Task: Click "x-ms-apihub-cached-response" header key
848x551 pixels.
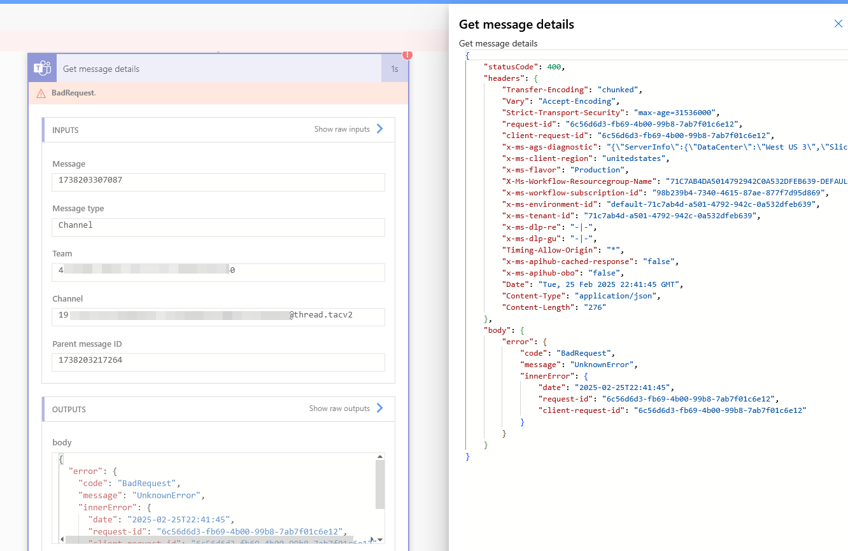Action: click(x=567, y=262)
